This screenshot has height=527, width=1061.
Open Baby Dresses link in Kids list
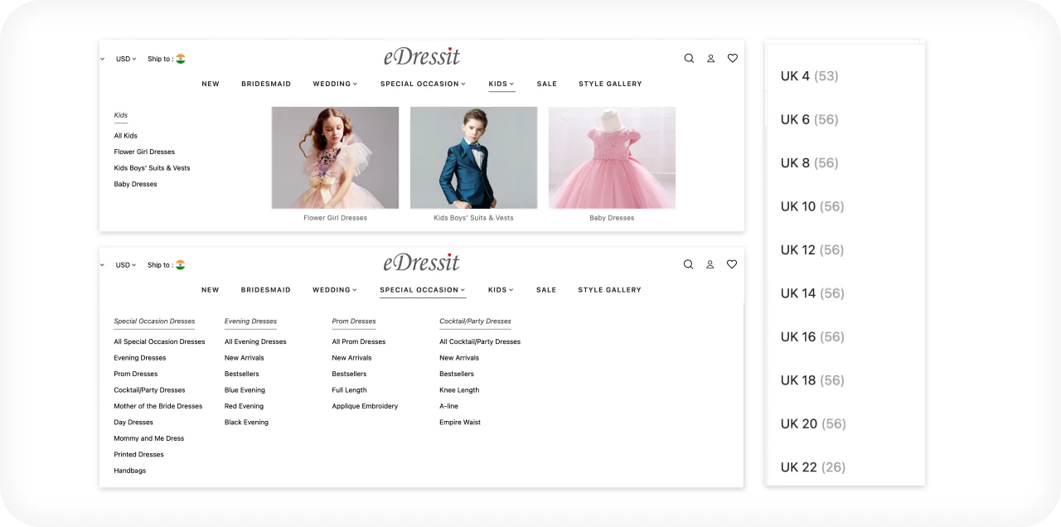[x=135, y=184]
